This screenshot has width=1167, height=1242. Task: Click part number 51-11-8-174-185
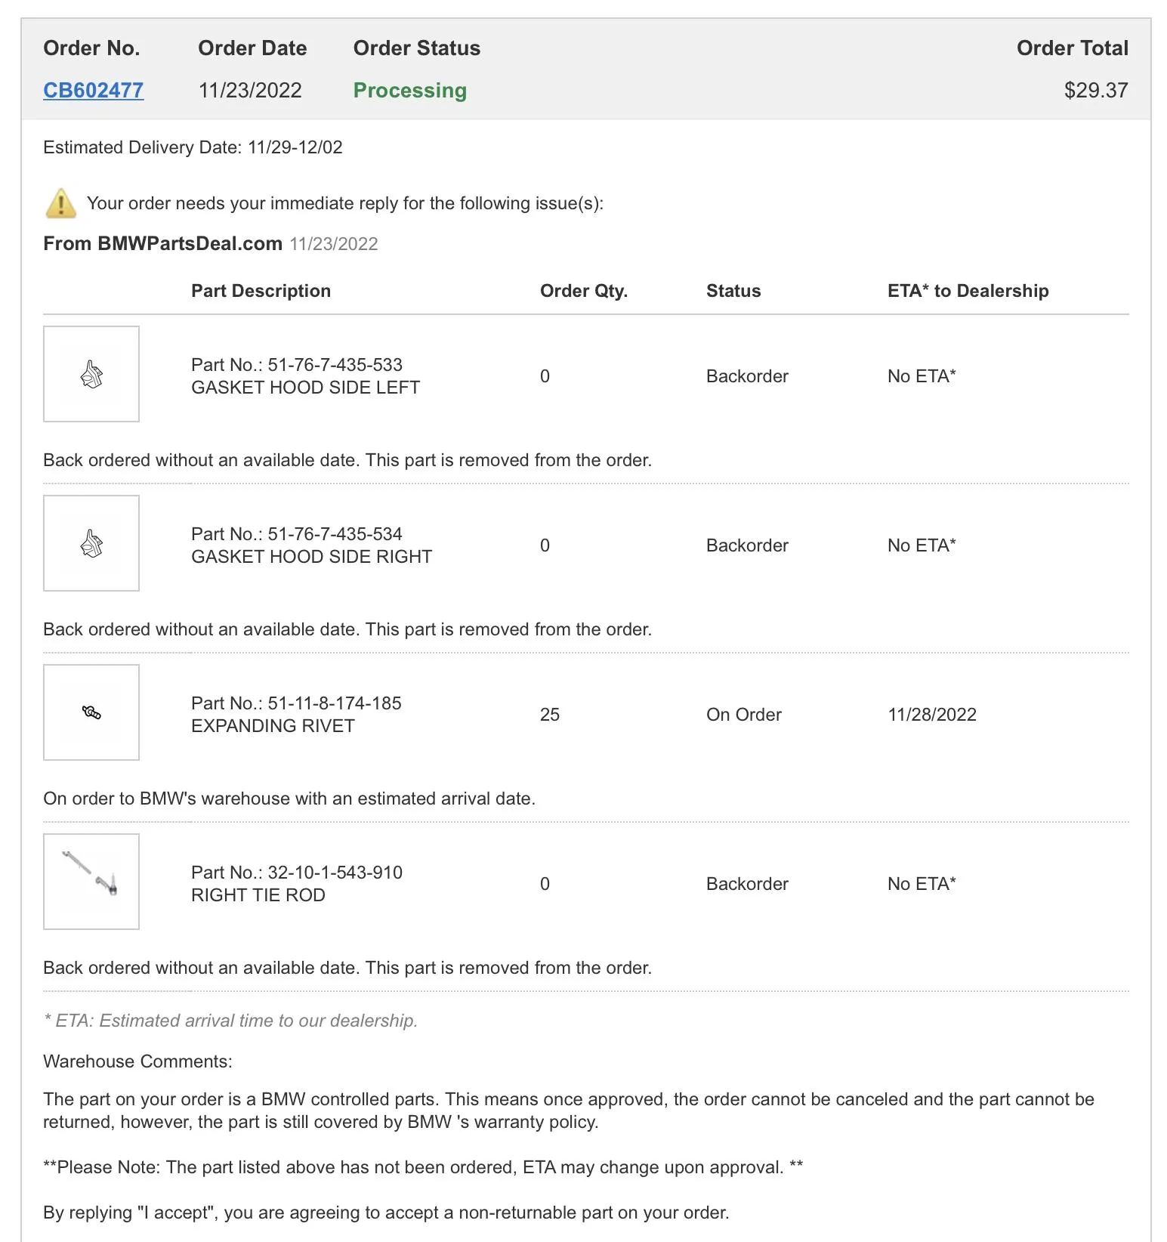tap(335, 703)
